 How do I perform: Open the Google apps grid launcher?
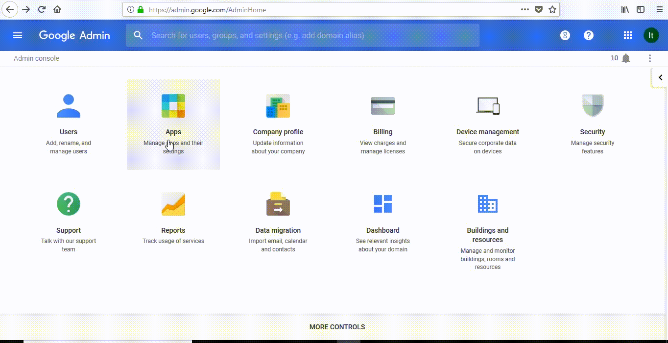tap(628, 35)
